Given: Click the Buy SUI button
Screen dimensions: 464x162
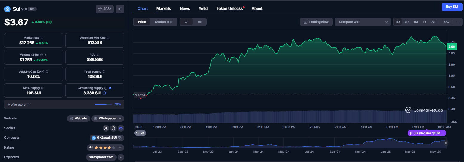Looking at the screenshot, I should 452,7.
